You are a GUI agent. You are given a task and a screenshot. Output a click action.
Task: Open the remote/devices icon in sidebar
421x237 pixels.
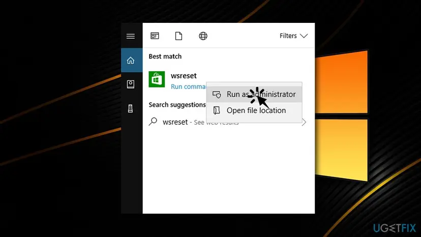click(131, 108)
